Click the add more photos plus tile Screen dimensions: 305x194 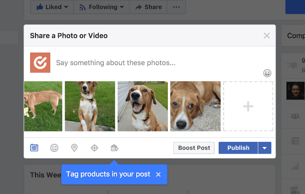248,106
